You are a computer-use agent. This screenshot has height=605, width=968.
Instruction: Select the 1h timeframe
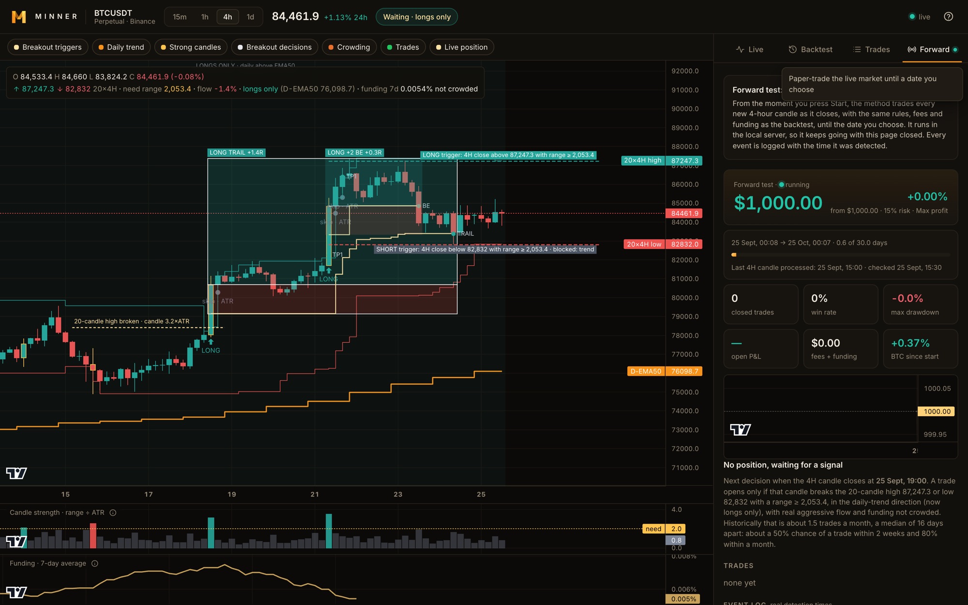(x=205, y=17)
